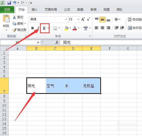Open the 视图 (View) tab

(x=107, y=10)
